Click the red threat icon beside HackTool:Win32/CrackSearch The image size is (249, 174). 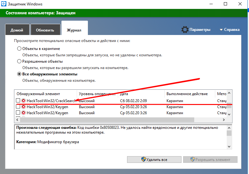pyautogui.click(x=24, y=101)
